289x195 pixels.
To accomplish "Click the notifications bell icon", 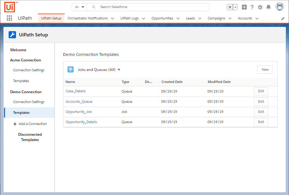I will pos(268,7).
